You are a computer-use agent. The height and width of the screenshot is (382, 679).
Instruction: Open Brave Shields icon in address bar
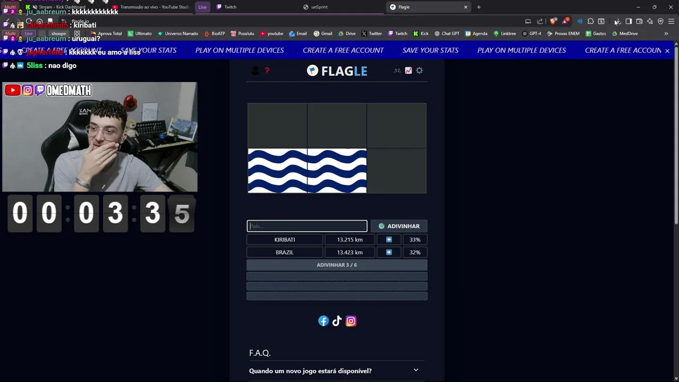553,21
